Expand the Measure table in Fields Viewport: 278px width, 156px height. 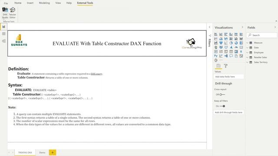pyautogui.click(x=247, y=43)
